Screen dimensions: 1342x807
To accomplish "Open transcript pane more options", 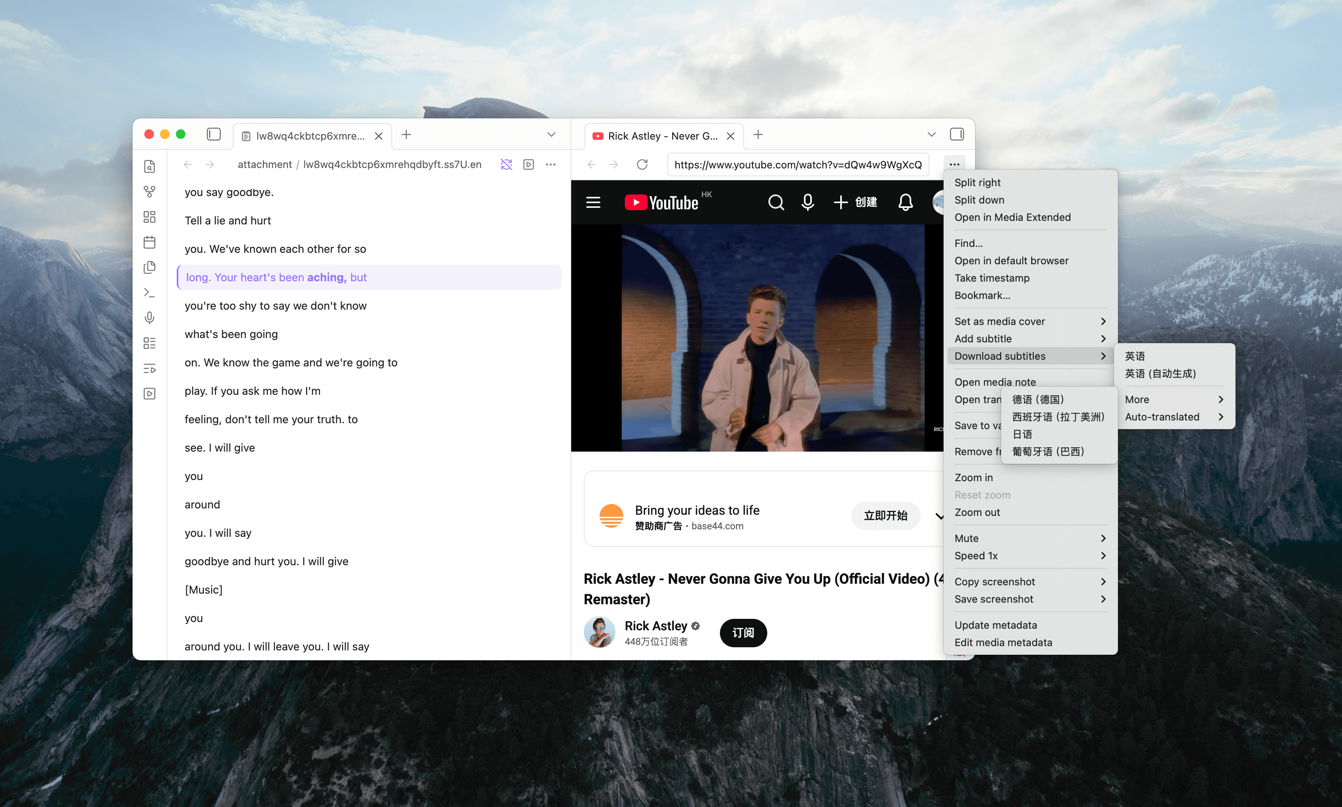I will coord(551,164).
